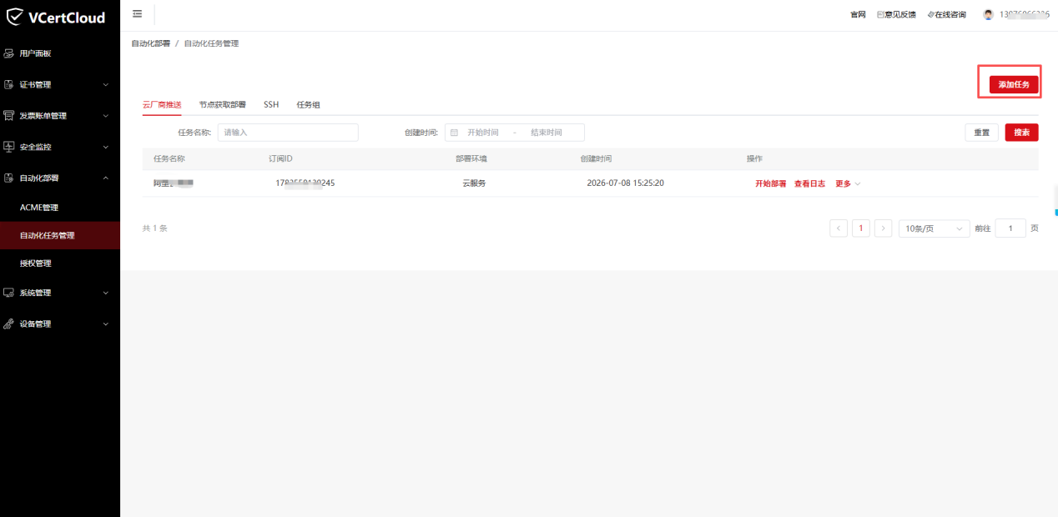This screenshot has width=1058, height=517.
Task: Click the 订阅ID column header
Action: 280,159
